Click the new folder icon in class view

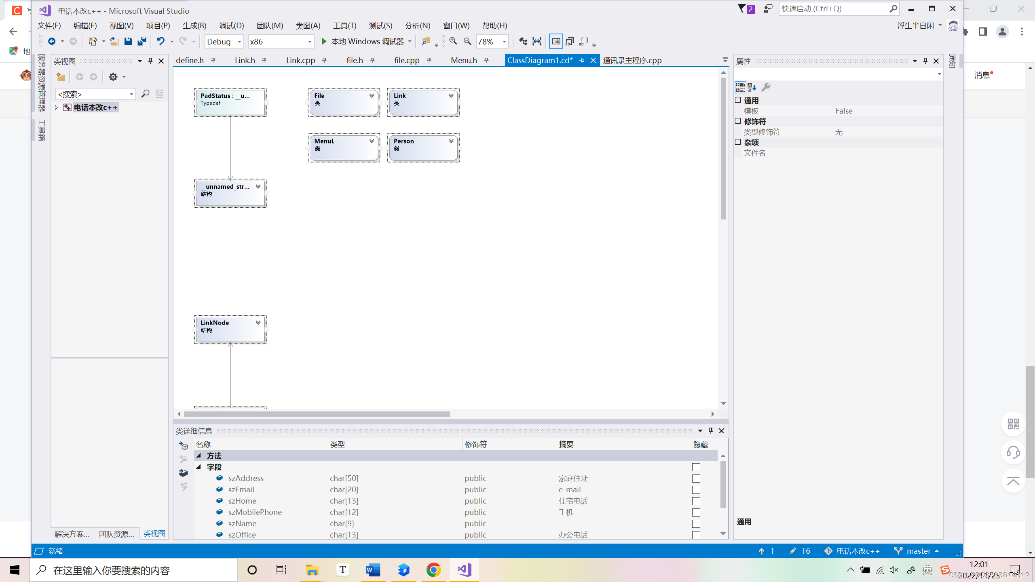[61, 77]
